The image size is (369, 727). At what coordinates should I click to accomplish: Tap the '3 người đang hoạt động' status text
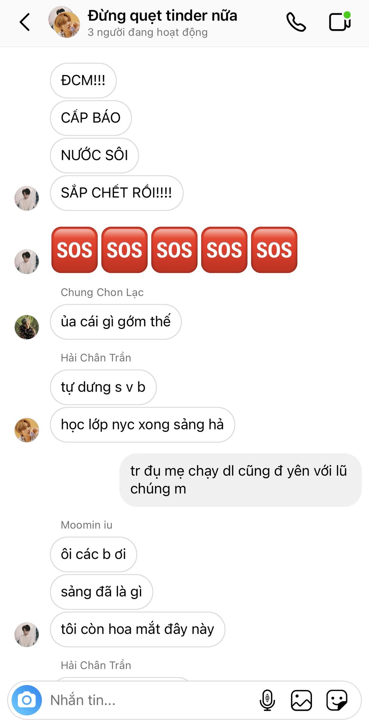(148, 33)
